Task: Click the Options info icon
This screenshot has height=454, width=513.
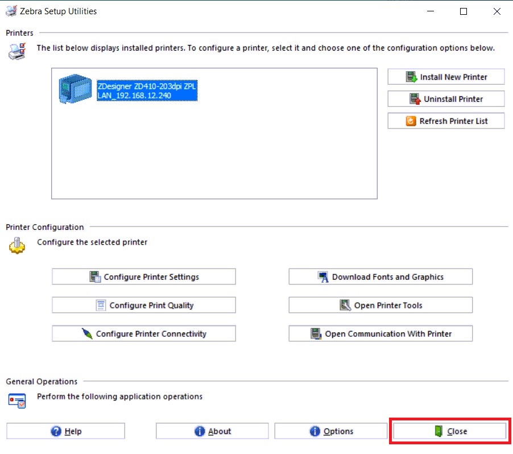Action: tap(315, 431)
